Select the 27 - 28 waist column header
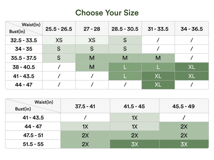Viewport: 214px width, 160px height. (x=92, y=29)
